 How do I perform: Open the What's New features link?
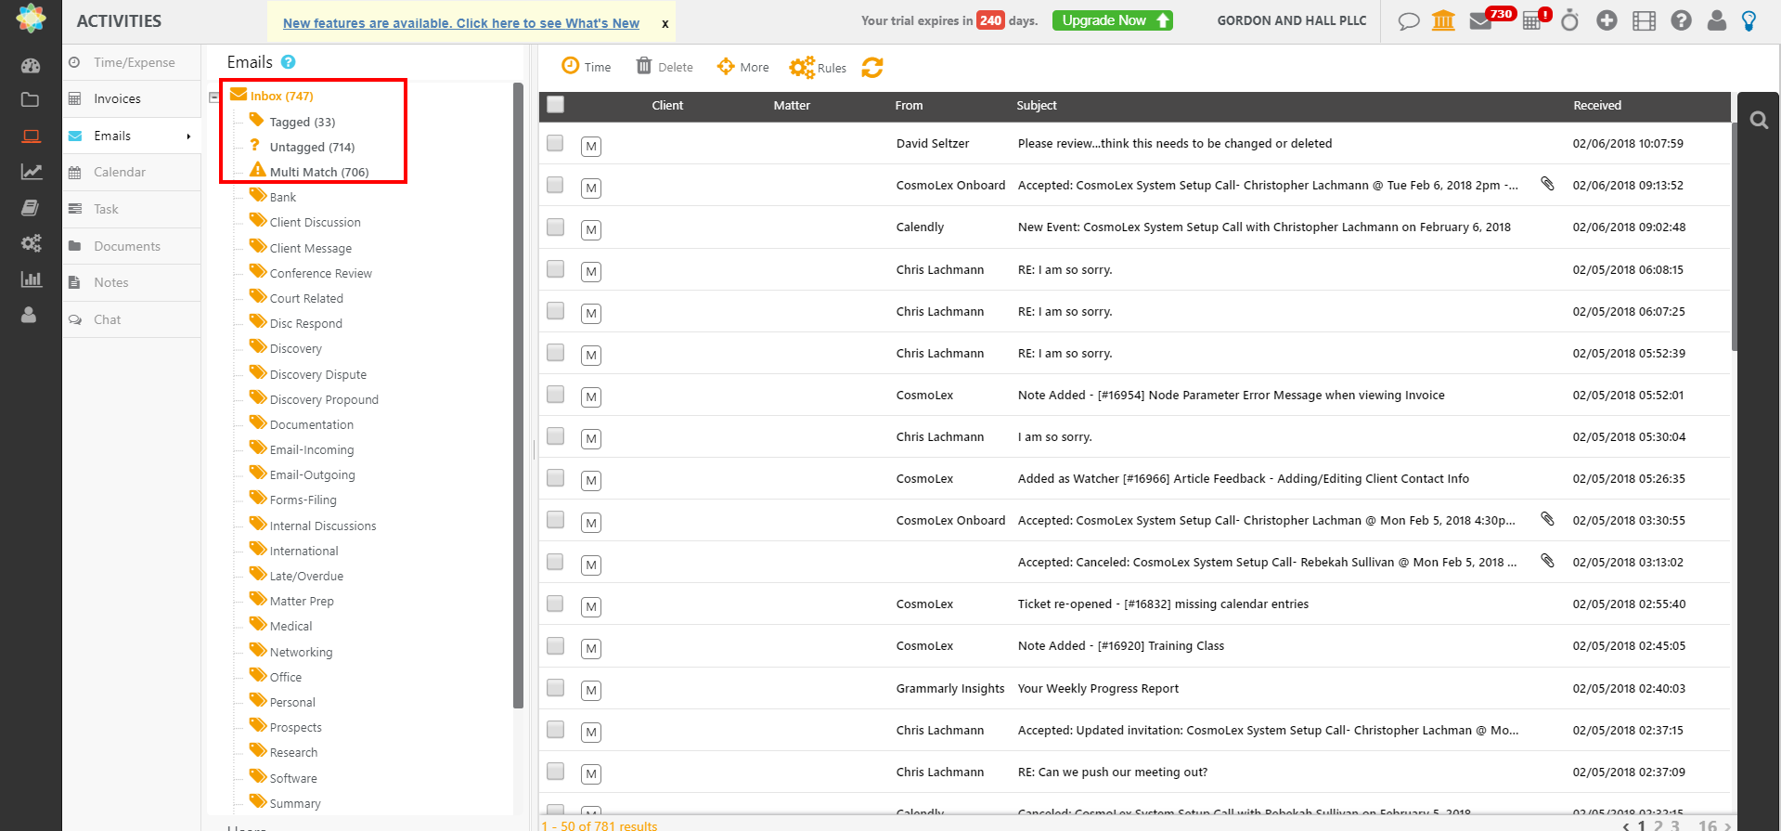[x=461, y=23]
